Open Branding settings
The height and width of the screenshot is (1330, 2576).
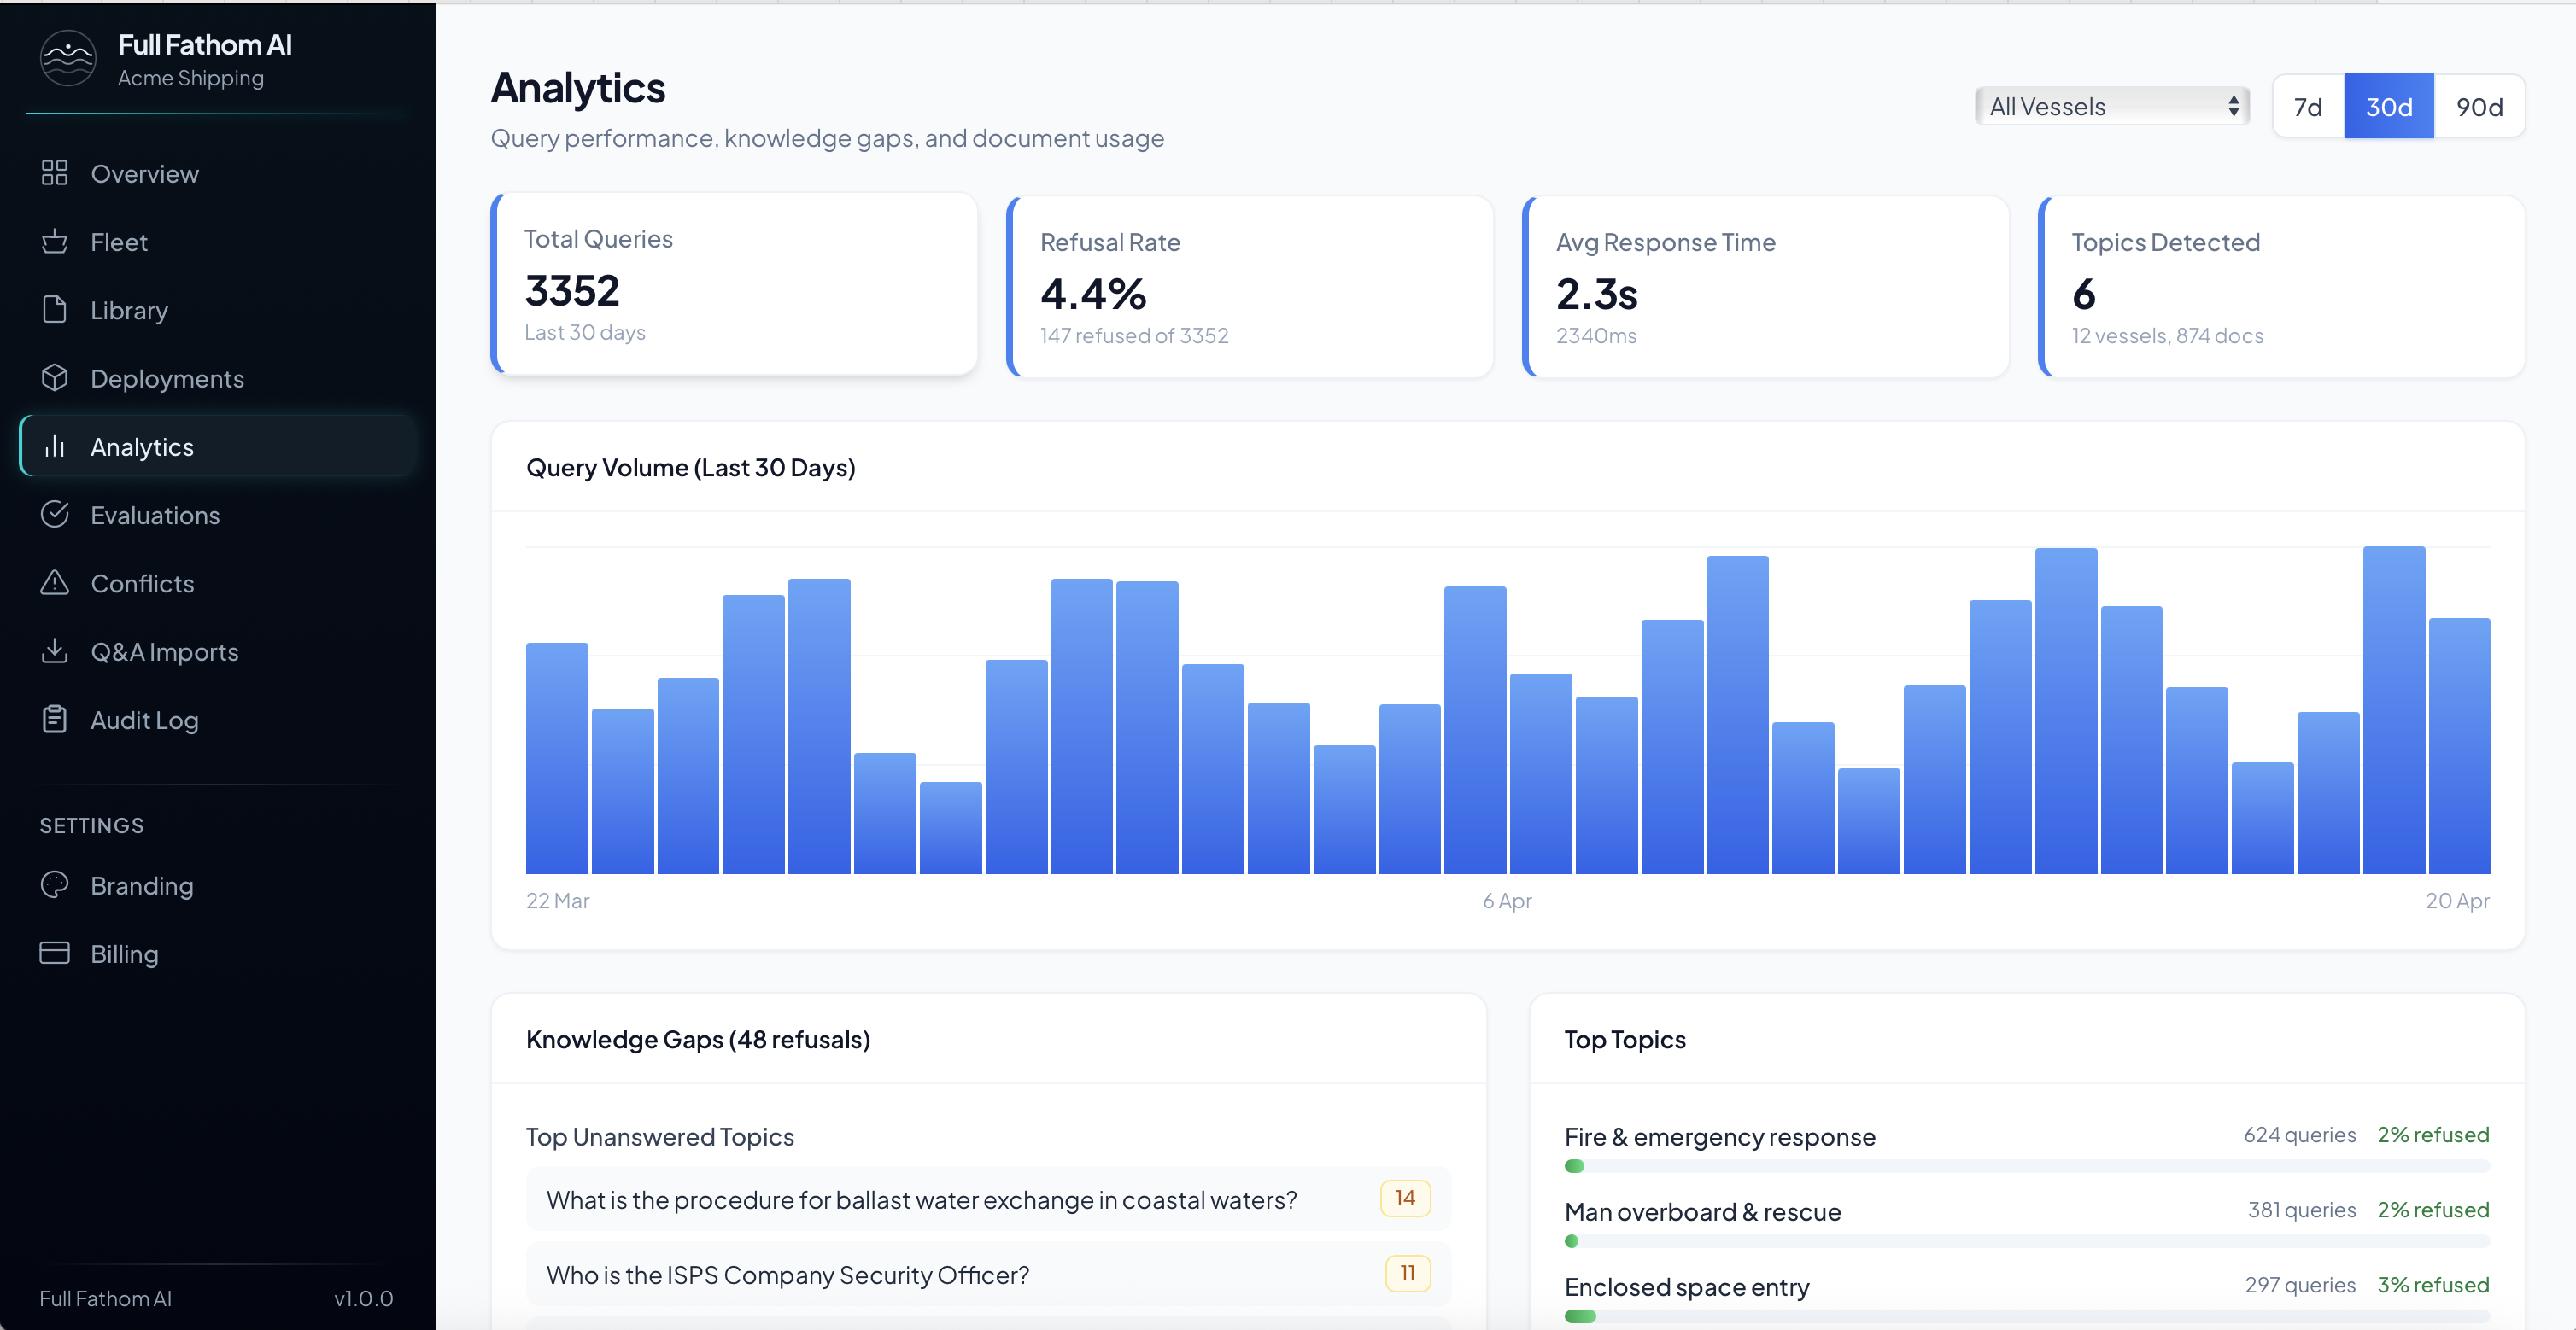click(x=217, y=885)
